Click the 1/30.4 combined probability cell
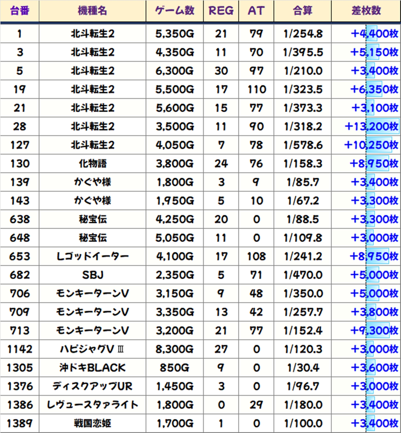The image size is (401, 433). [x=302, y=368]
